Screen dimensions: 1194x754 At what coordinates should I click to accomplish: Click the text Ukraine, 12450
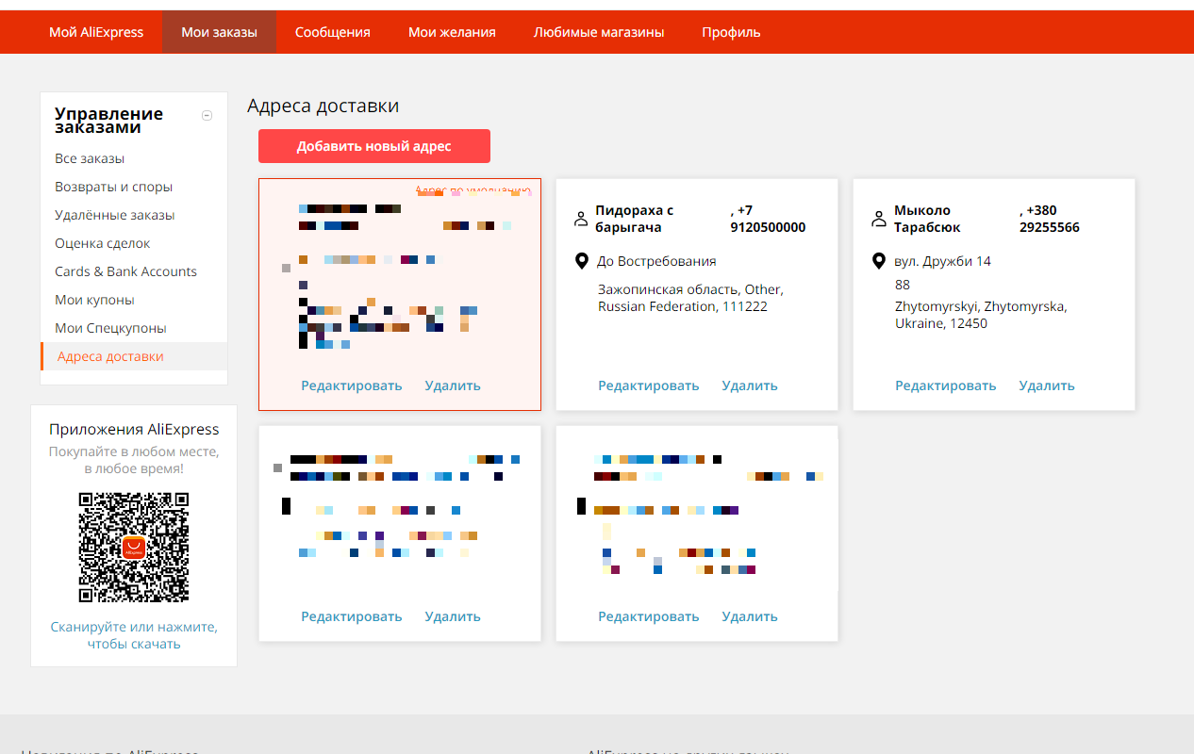[941, 323]
